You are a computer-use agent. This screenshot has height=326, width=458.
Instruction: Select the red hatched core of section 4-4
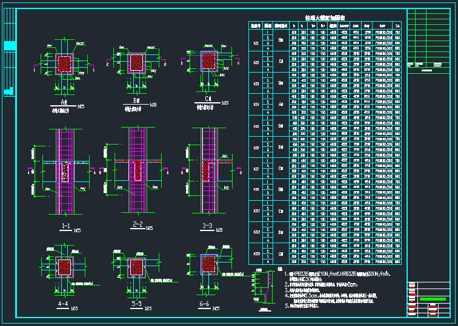click(x=64, y=266)
